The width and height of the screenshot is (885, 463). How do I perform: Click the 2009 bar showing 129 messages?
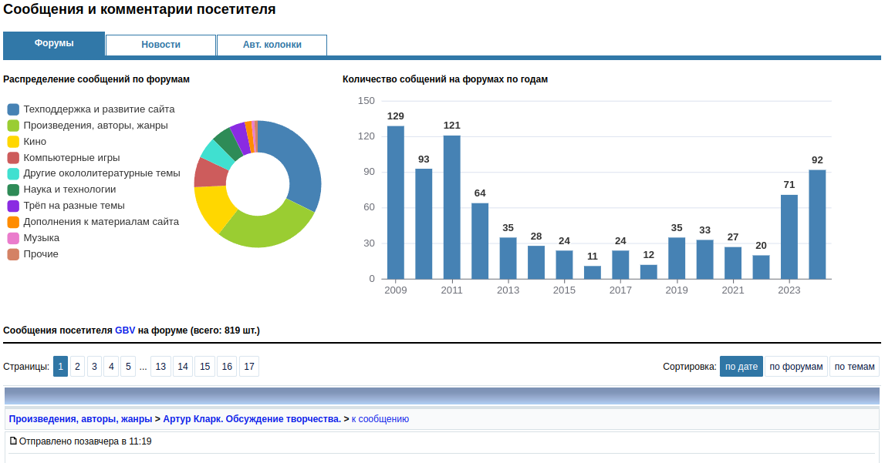coord(396,202)
